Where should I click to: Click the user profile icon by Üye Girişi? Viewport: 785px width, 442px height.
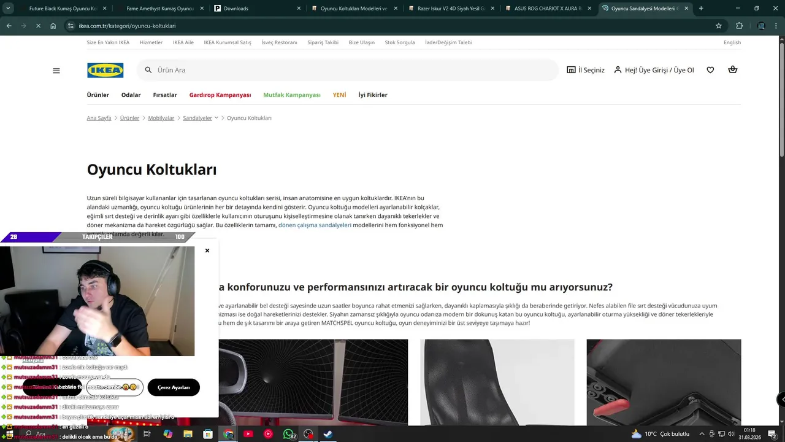pos(618,70)
